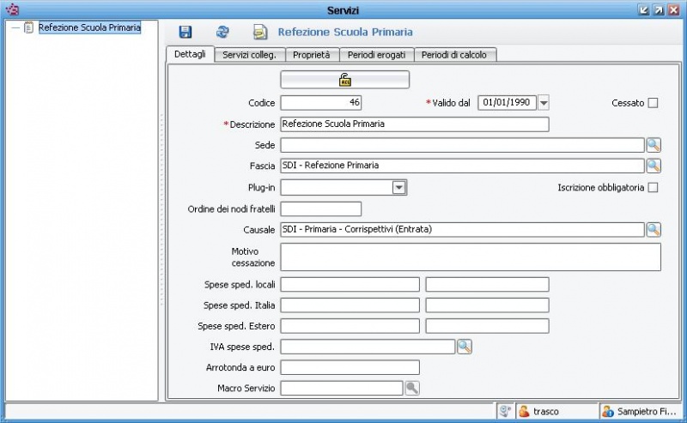Open the Causale search magnifier
687x423 pixels.
point(654,229)
